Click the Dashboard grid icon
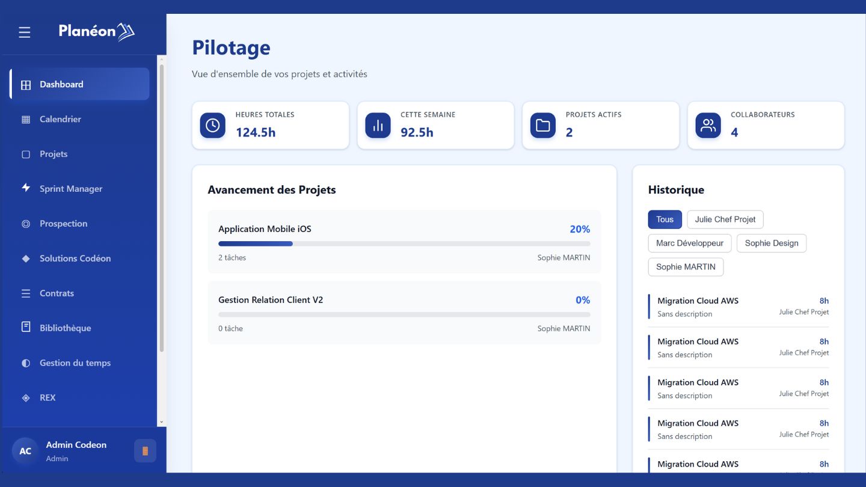 click(26, 85)
